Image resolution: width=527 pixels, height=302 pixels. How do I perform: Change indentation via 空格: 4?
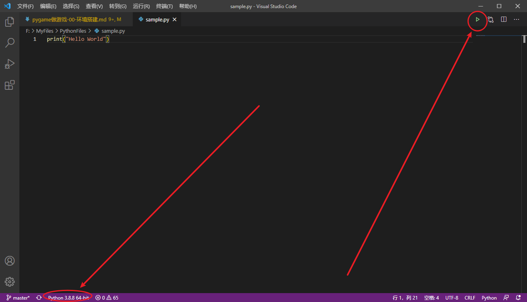431,298
